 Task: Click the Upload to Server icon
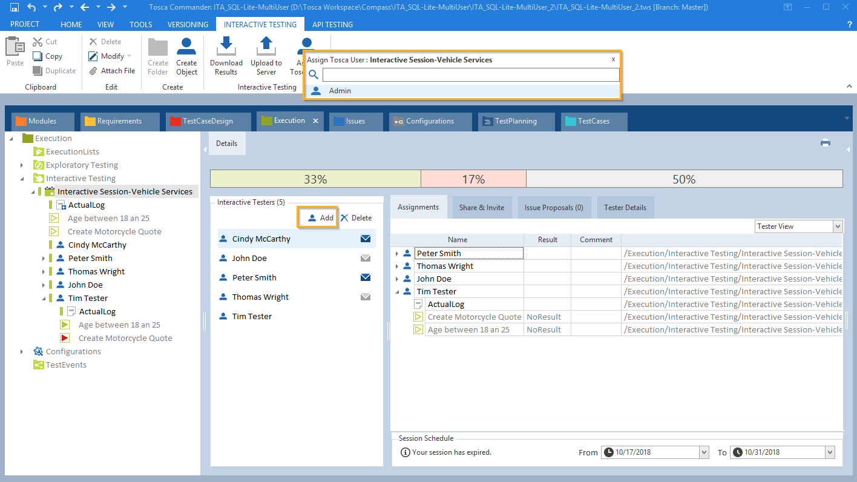coord(266,47)
